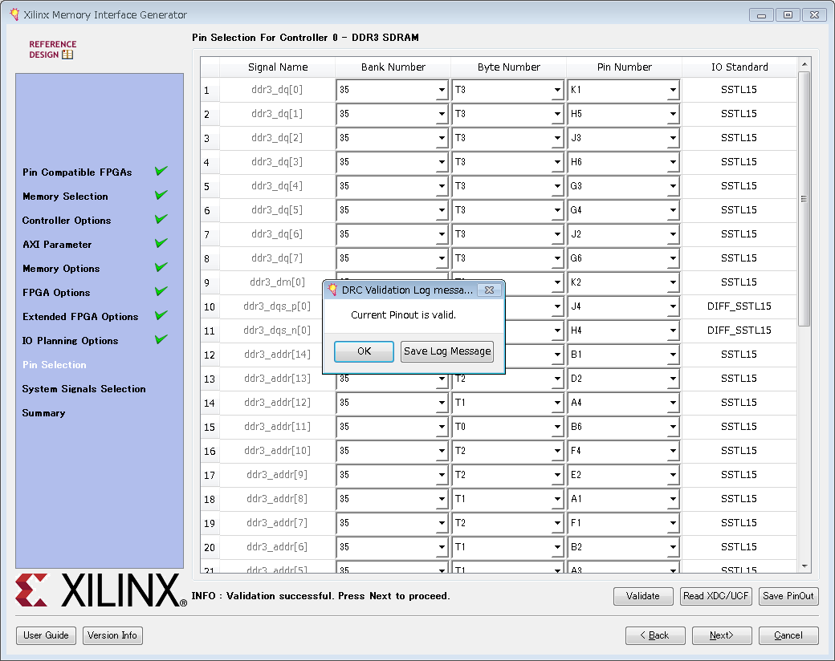835x661 pixels.
Task: Click the Xilinx logo at bottom left
Action: tap(100, 590)
